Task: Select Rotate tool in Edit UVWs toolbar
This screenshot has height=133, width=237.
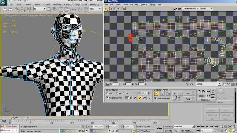Action: [x=110, y=9]
